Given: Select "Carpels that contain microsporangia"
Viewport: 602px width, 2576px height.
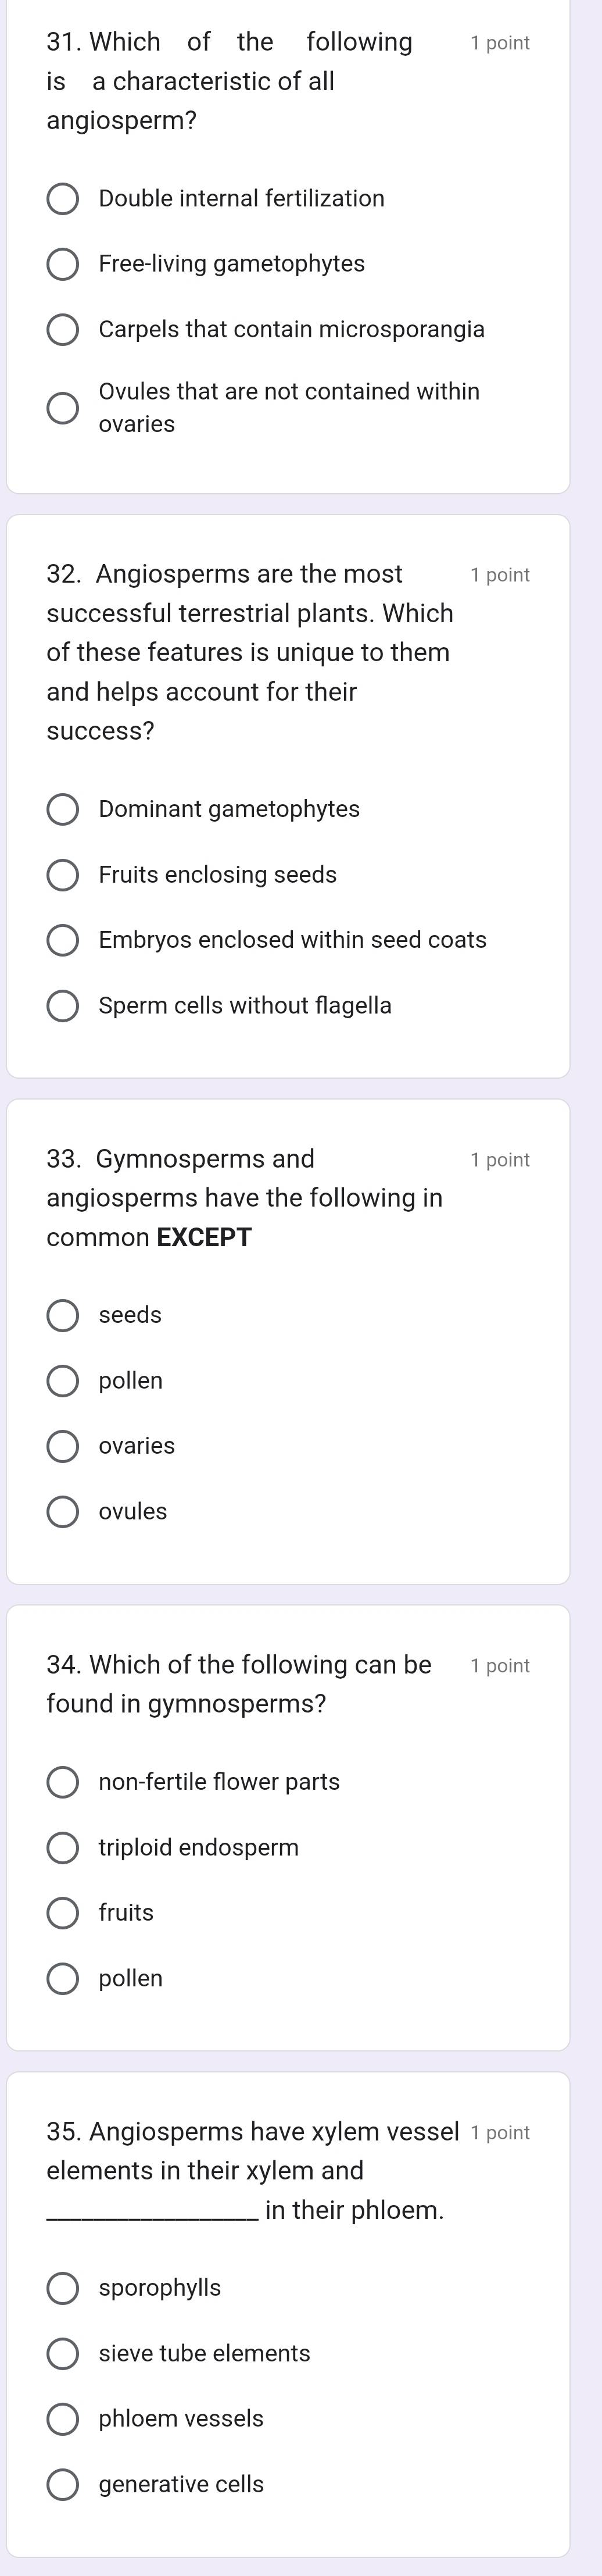Looking at the screenshot, I should click(64, 329).
